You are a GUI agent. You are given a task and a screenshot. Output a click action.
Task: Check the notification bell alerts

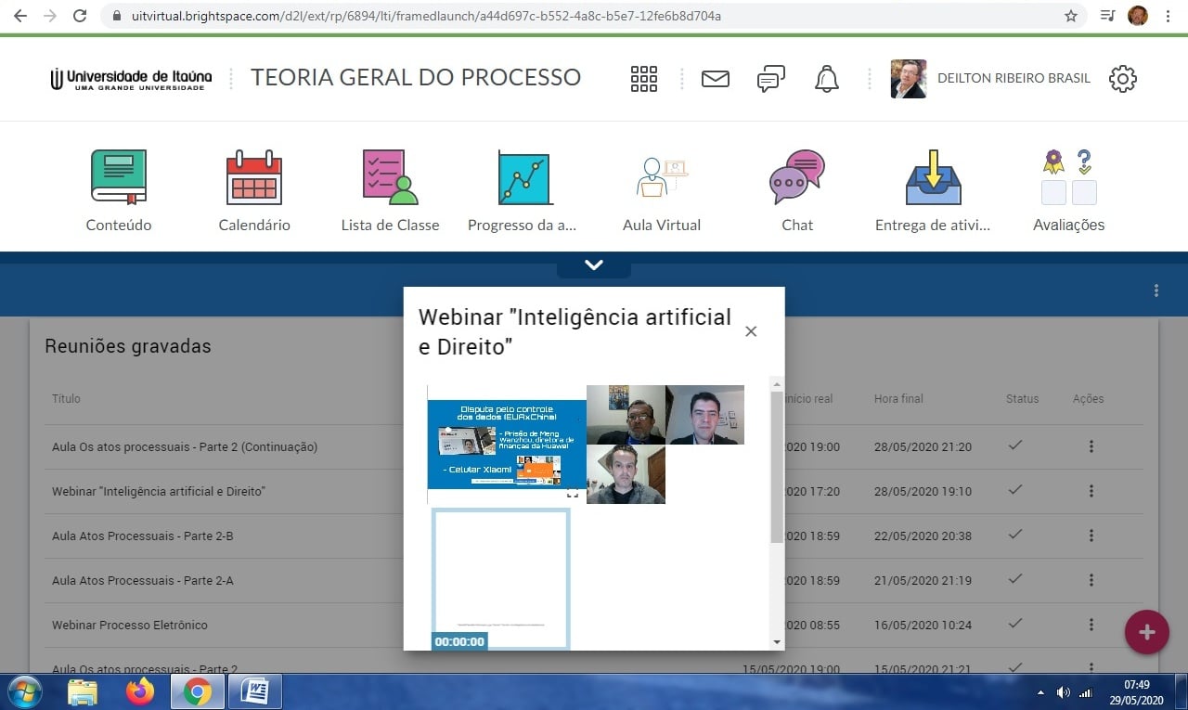pos(826,79)
